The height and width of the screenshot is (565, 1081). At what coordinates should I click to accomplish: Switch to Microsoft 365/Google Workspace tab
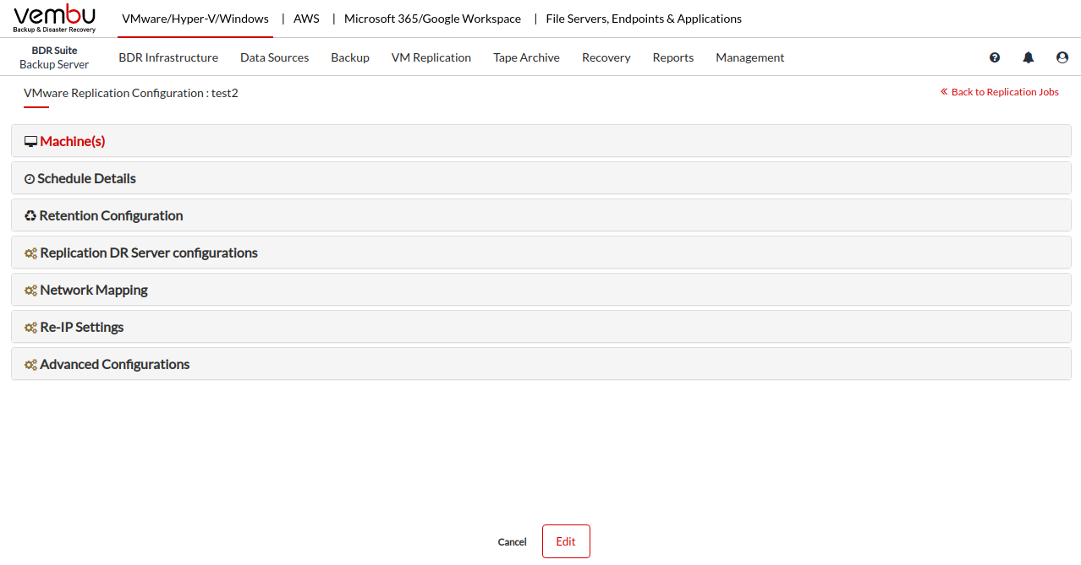[x=432, y=19]
